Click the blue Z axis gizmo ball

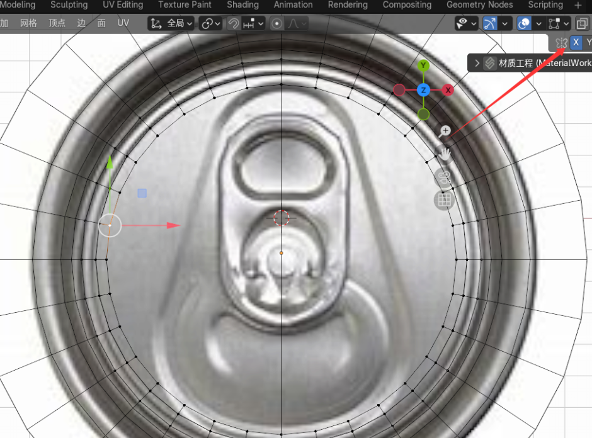point(423,90)
